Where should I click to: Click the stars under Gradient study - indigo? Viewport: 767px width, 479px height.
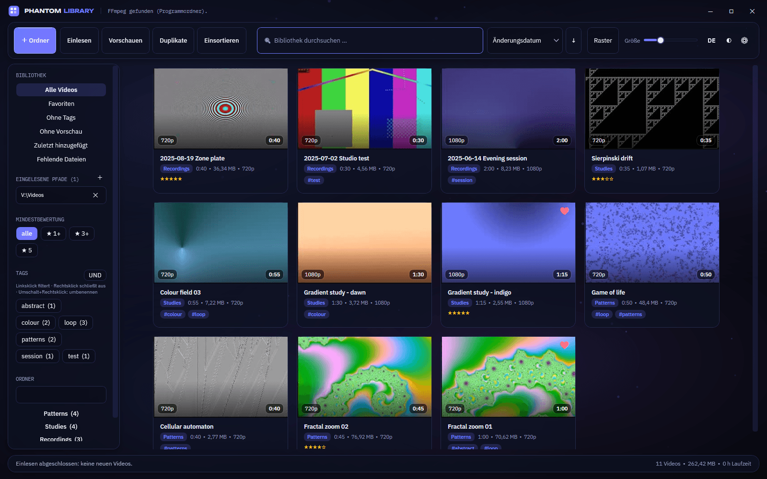point(459,313)
